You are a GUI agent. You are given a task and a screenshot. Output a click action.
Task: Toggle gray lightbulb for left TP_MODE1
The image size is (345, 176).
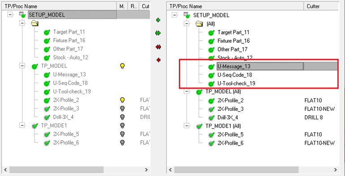123,126
